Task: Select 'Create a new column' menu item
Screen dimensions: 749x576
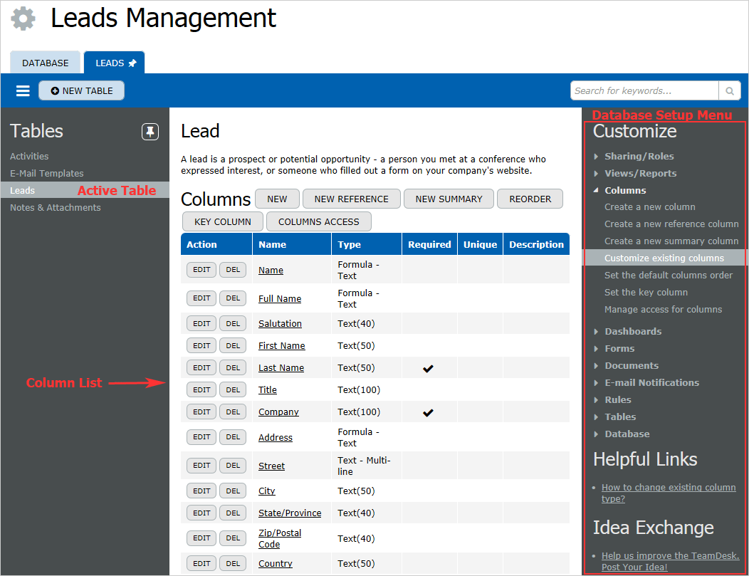Action: [x=649, y=206]
